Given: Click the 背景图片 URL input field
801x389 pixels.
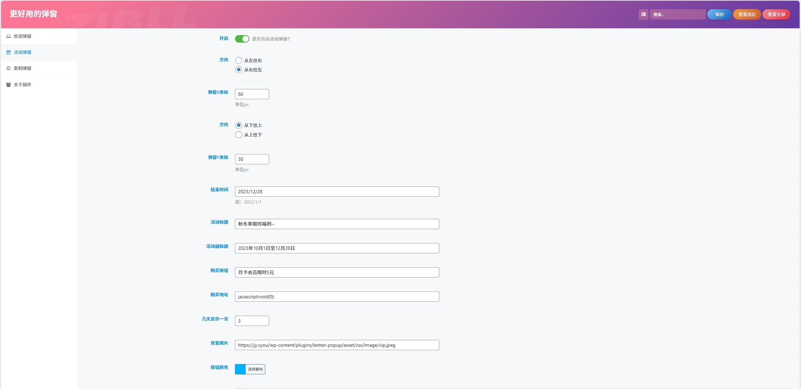Looking at the screenshot, I should click(337, 345).
